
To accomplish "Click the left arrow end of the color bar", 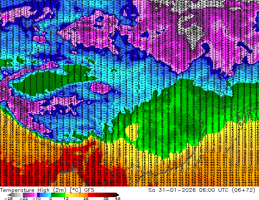I will (x=9, y=195).
